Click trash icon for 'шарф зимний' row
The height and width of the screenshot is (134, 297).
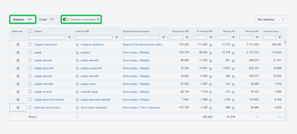18,60
